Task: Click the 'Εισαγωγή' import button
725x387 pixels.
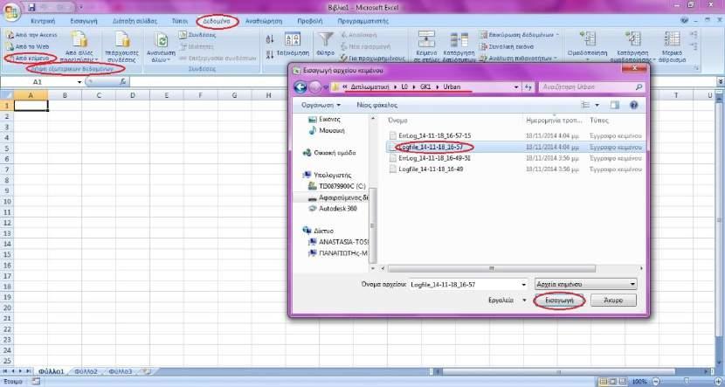Action: pos(559,300)
